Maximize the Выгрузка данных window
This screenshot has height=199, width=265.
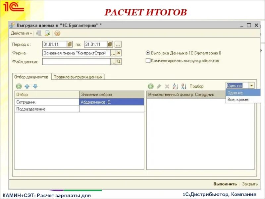pos(249,26)
